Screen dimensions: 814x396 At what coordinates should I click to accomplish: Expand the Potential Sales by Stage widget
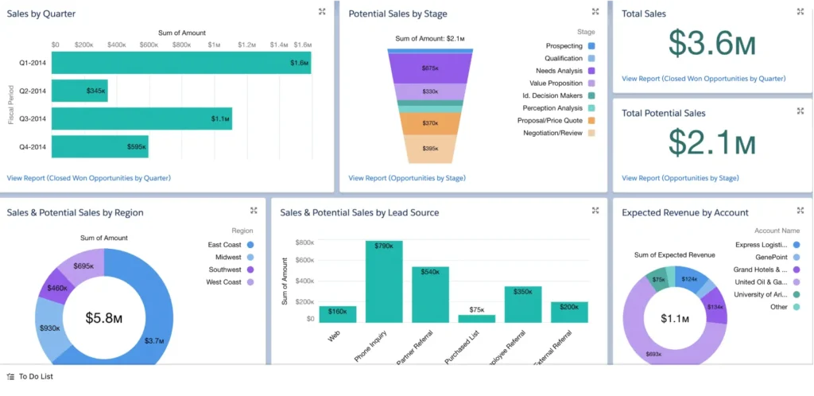pyautogui.click(x=595, y=12)
